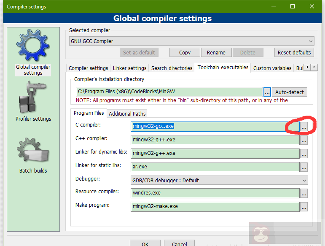Browse for dynamic libs linker executable
This screenshot has height=246, width=325.
pos(304,154)
